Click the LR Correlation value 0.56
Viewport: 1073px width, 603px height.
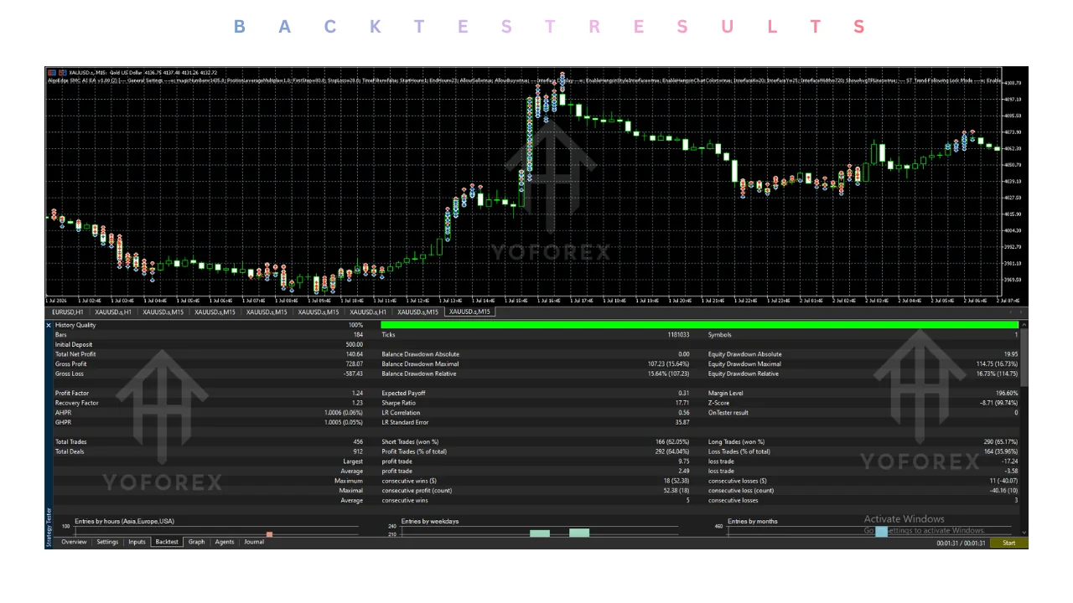click(684, 413)
